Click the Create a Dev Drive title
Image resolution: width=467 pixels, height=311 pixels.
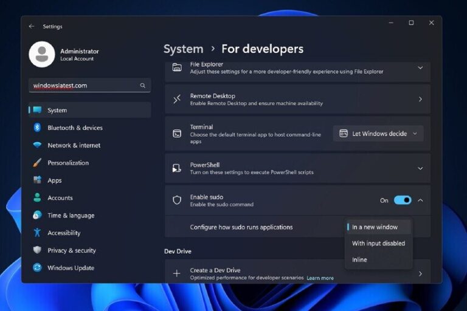click(215, 270)
